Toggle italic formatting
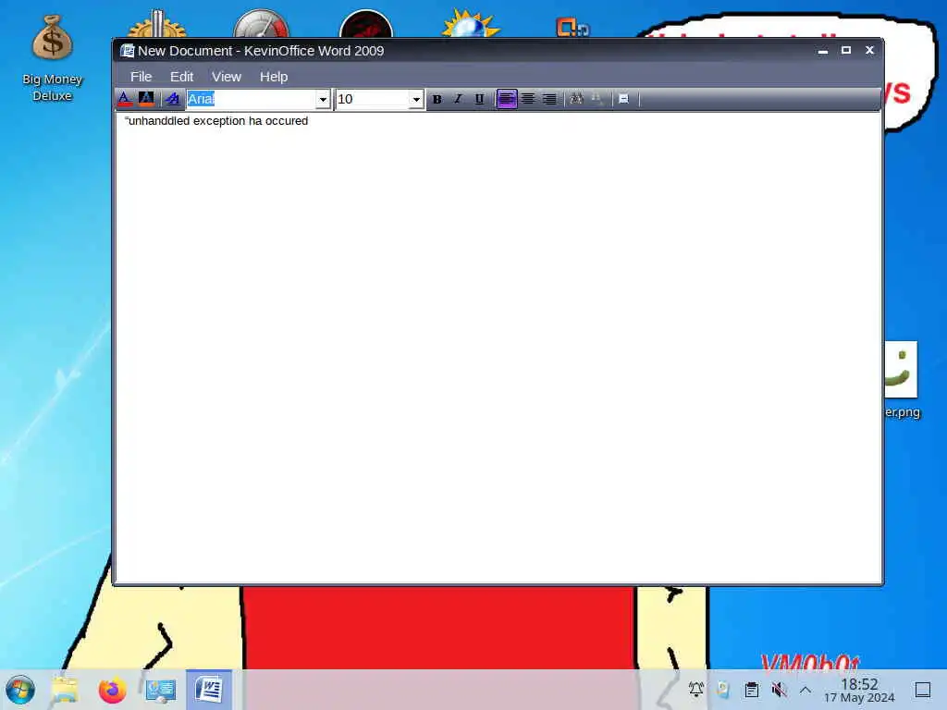 point(458,99)
